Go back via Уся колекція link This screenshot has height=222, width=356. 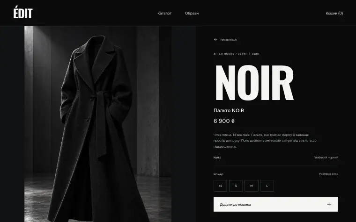[228, 40]
